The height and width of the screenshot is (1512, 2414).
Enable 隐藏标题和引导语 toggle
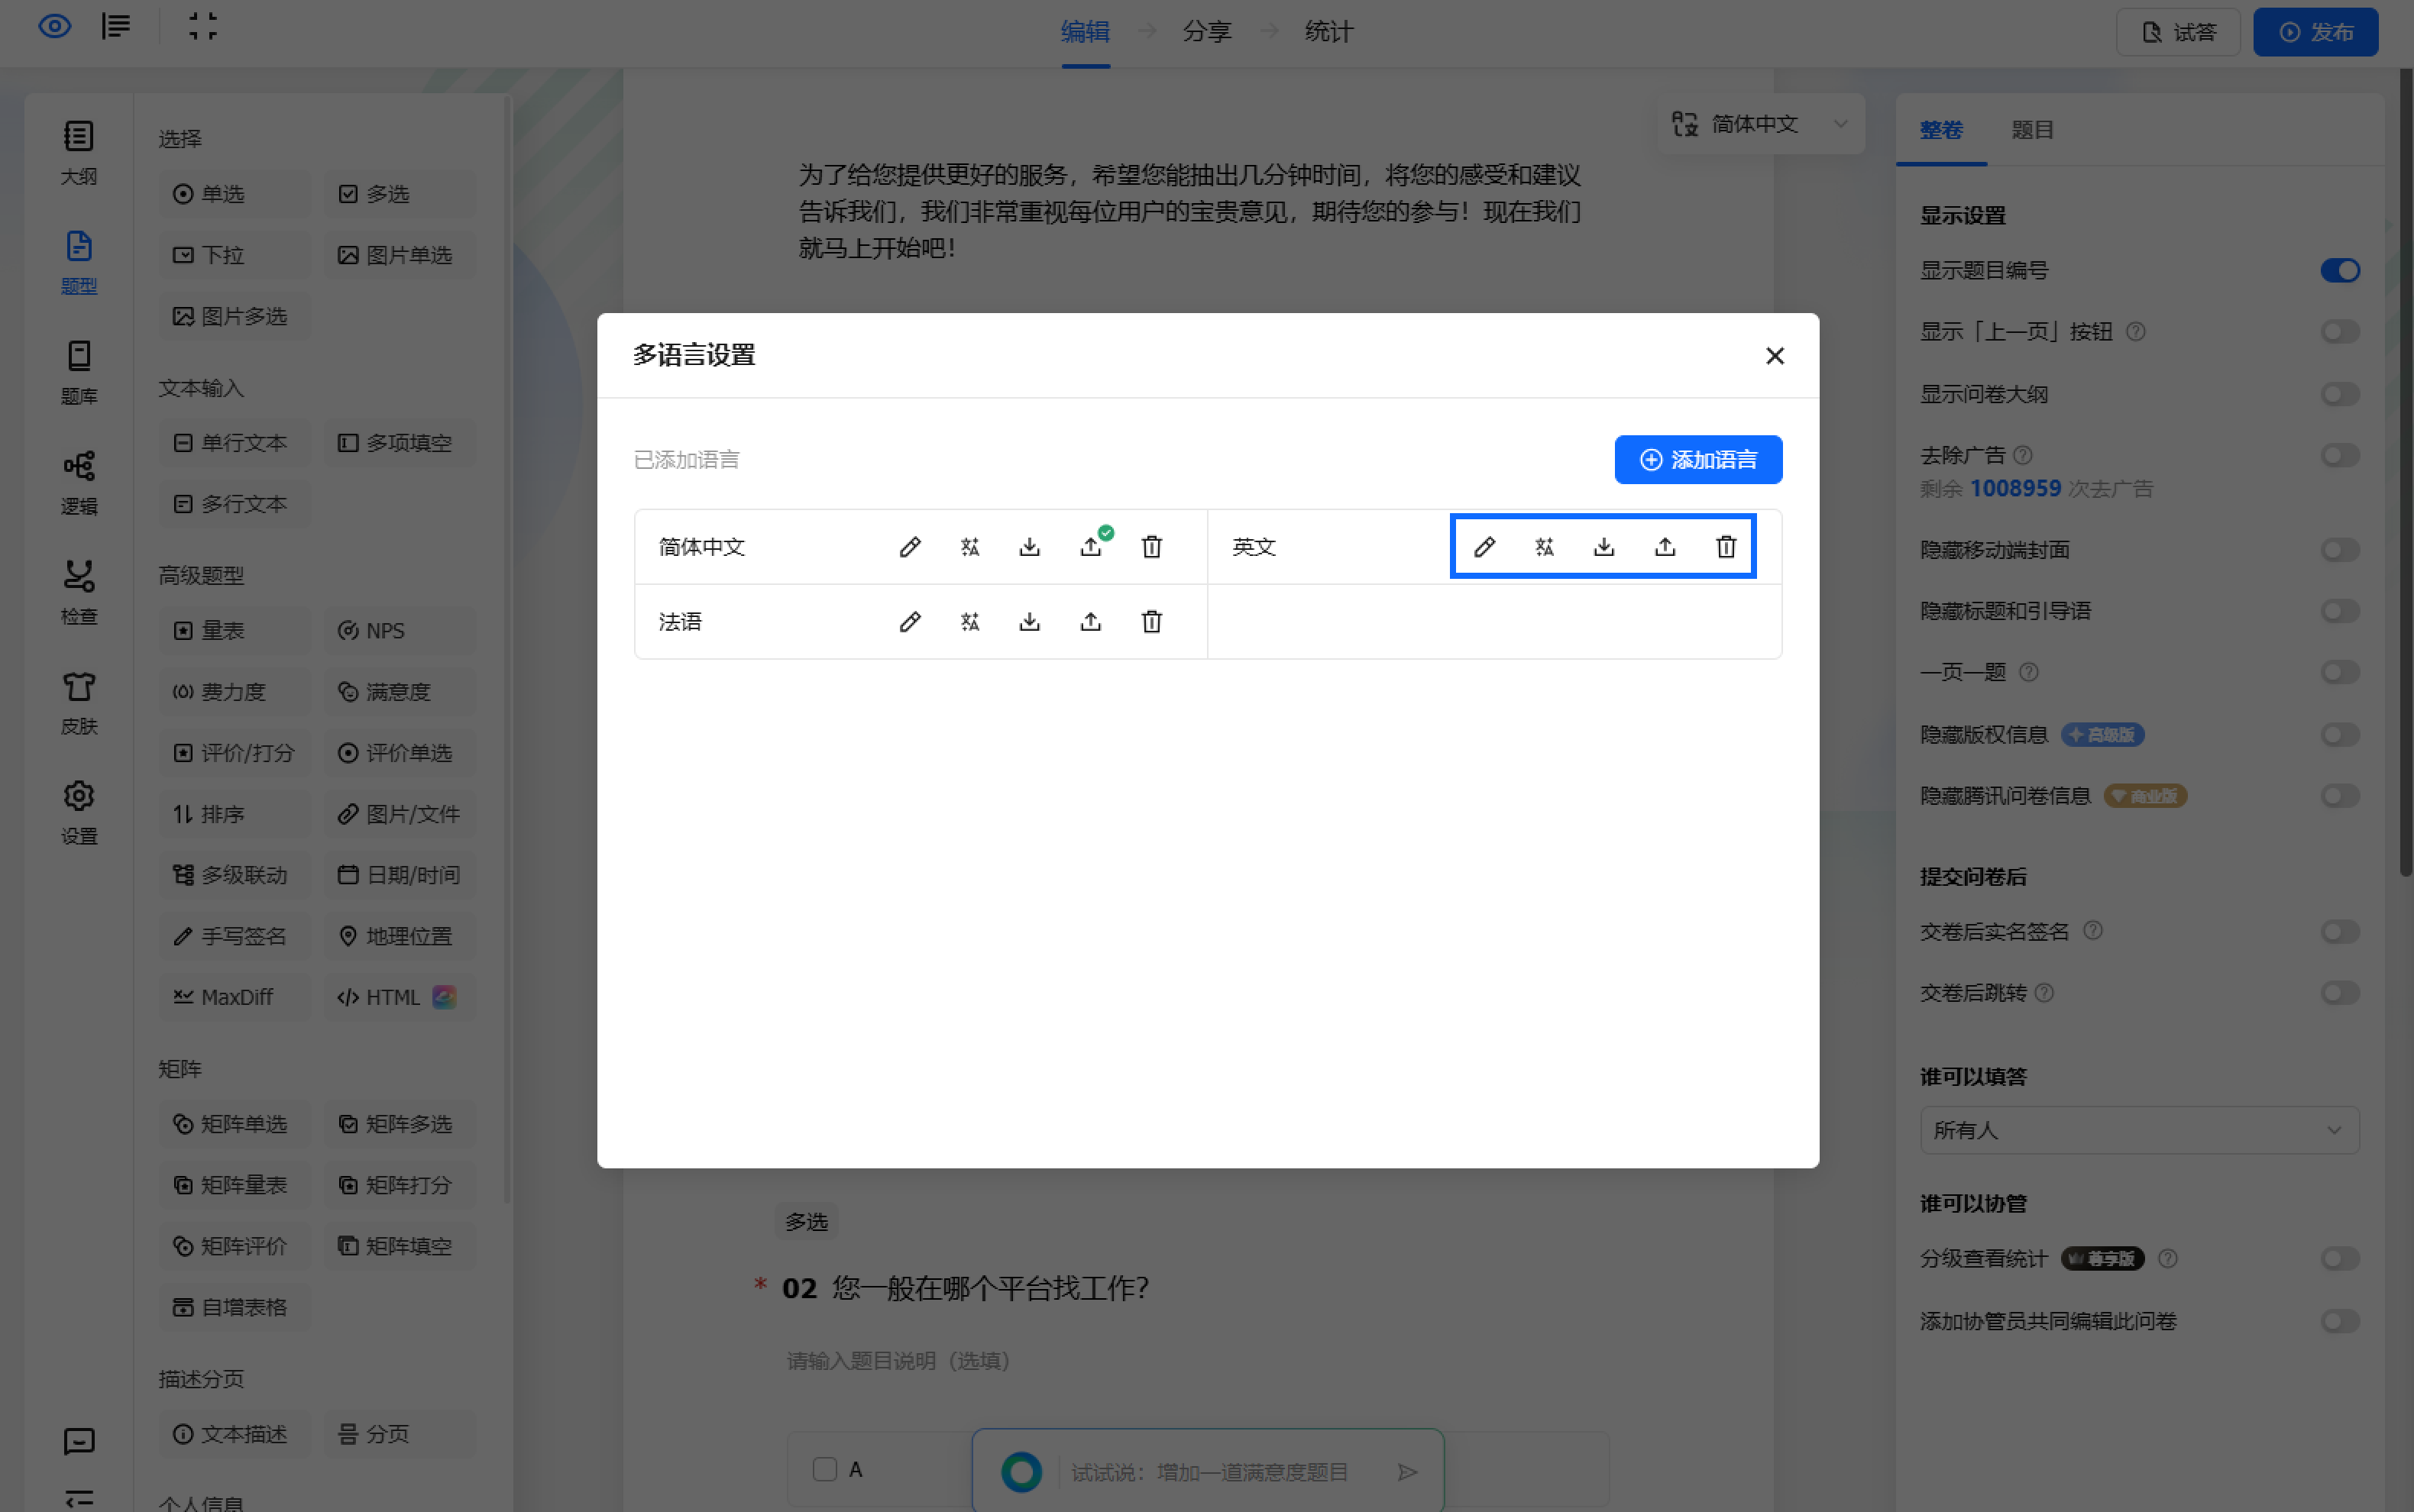2340,611
